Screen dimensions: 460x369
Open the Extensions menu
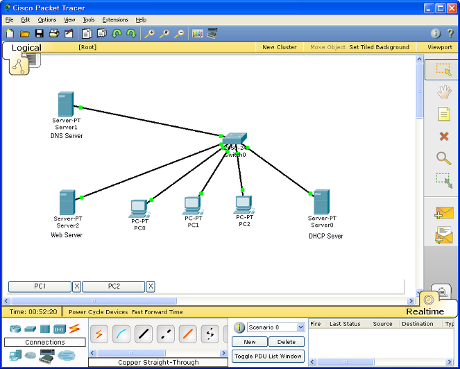(115, 19)
